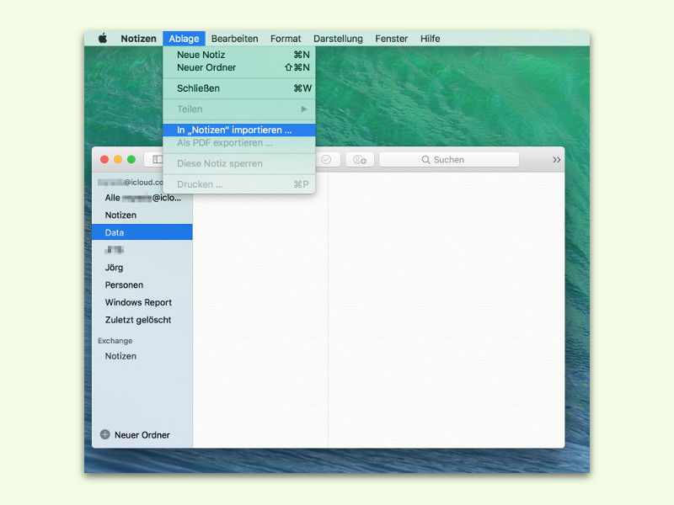674x505 pixels.
Task: Click the iCloud account header in the sidebar
Action: (131, 182)
